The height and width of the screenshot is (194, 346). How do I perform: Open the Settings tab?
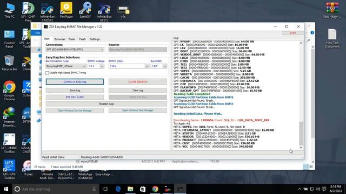pyautogui.click(x=95, y=39)
